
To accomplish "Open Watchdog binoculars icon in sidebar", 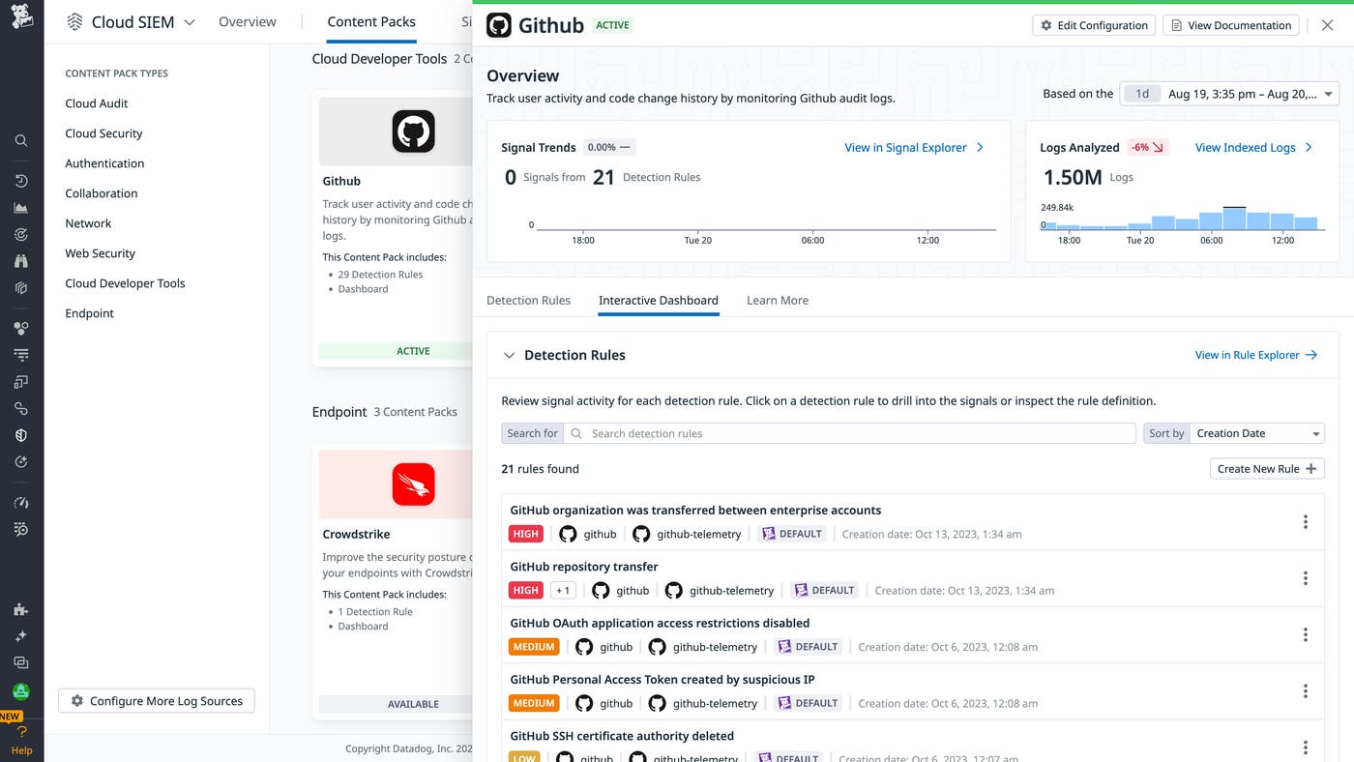I will coord(21,261).
